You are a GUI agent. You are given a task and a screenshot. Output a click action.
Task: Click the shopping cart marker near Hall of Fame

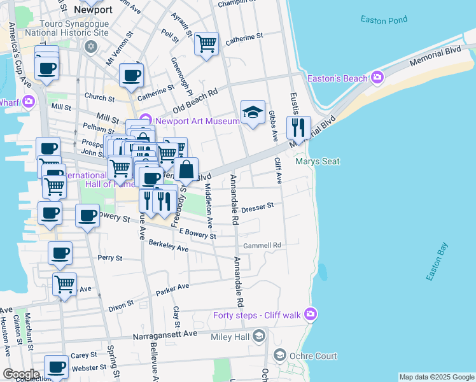[x=120, y=168]
